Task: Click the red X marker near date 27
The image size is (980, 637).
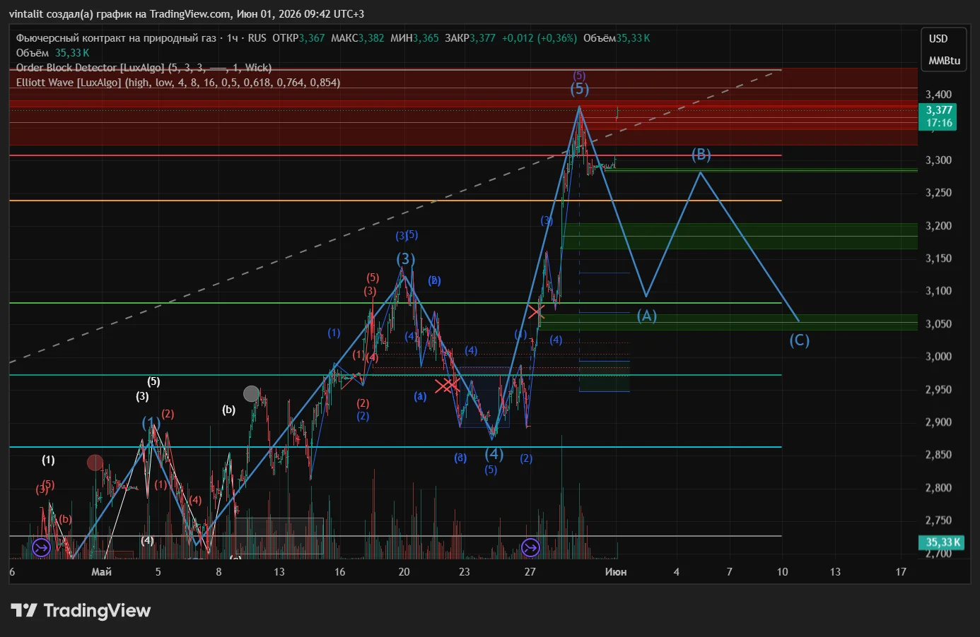Action: (536, 311)
